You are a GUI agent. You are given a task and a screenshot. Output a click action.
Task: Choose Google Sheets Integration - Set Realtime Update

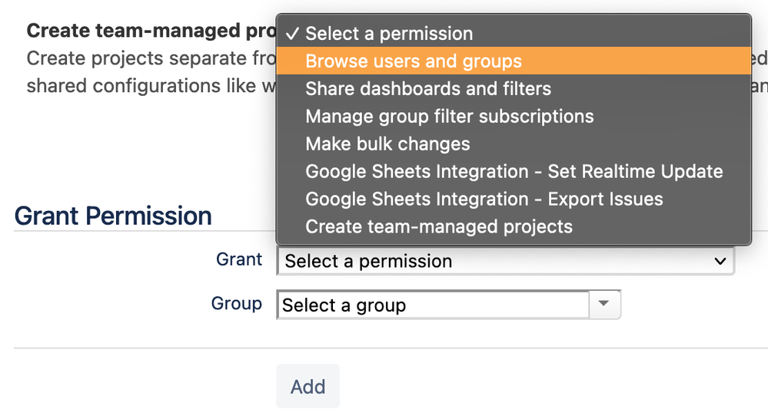point(514,172)
